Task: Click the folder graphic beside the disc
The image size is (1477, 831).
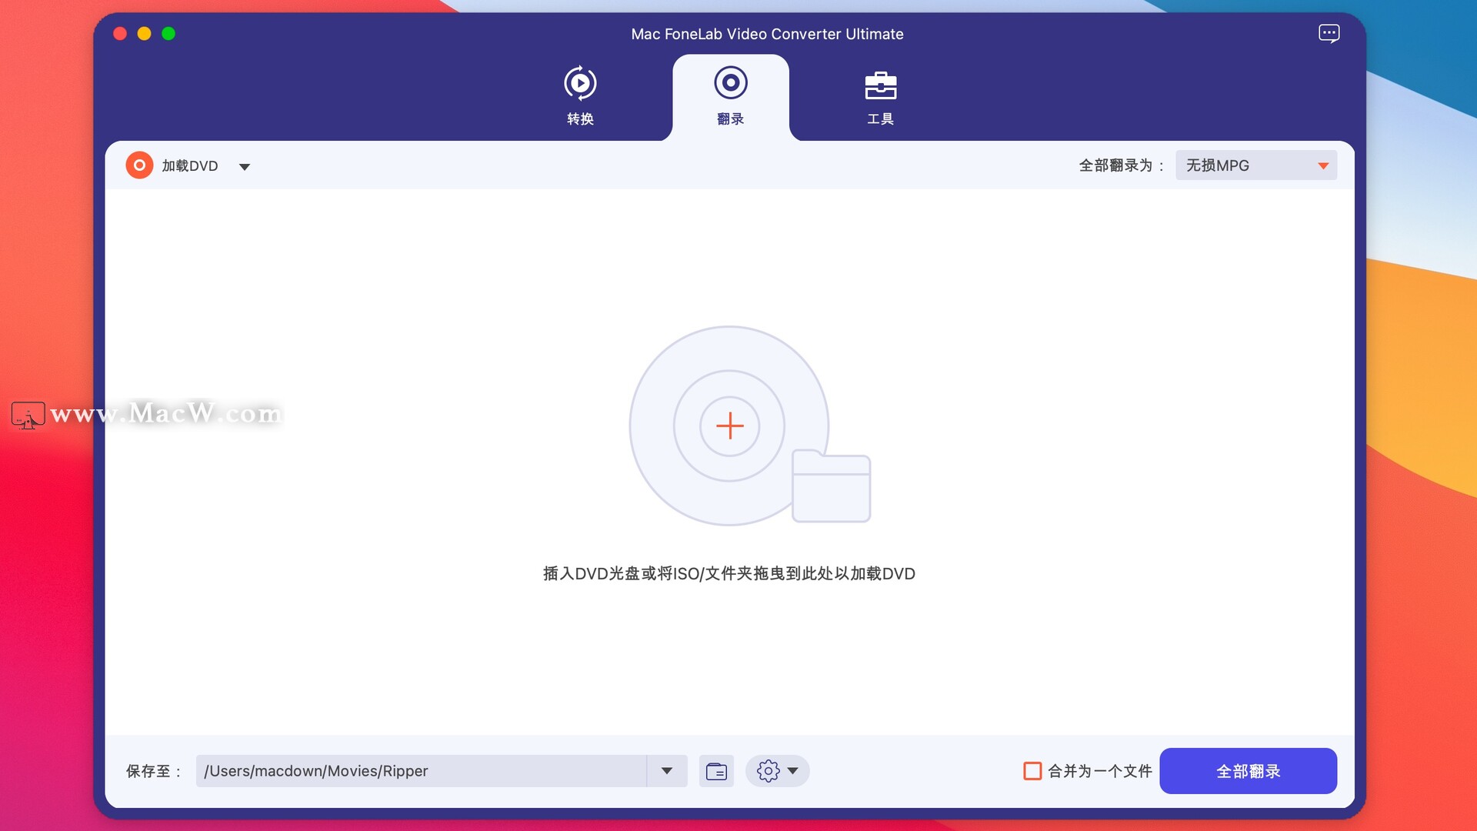Action: (x=831, y=486)
